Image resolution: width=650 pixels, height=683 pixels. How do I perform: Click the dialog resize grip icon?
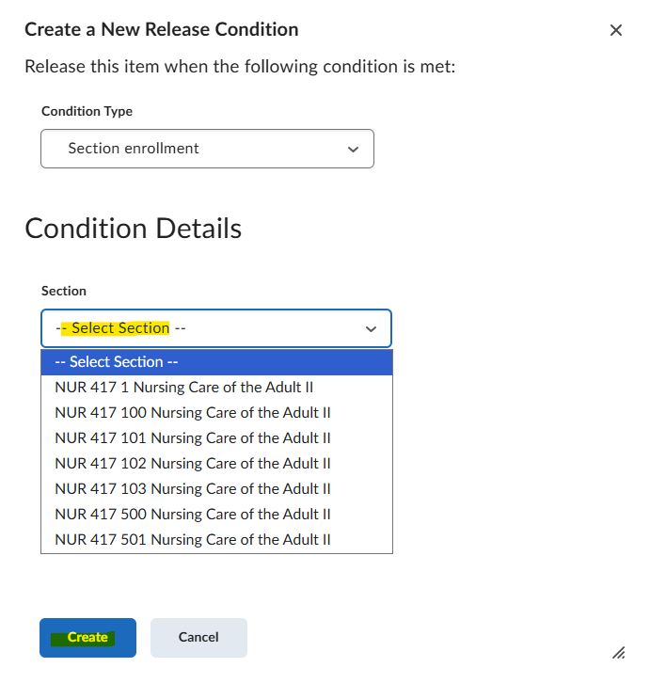click(x=618, y=653)
